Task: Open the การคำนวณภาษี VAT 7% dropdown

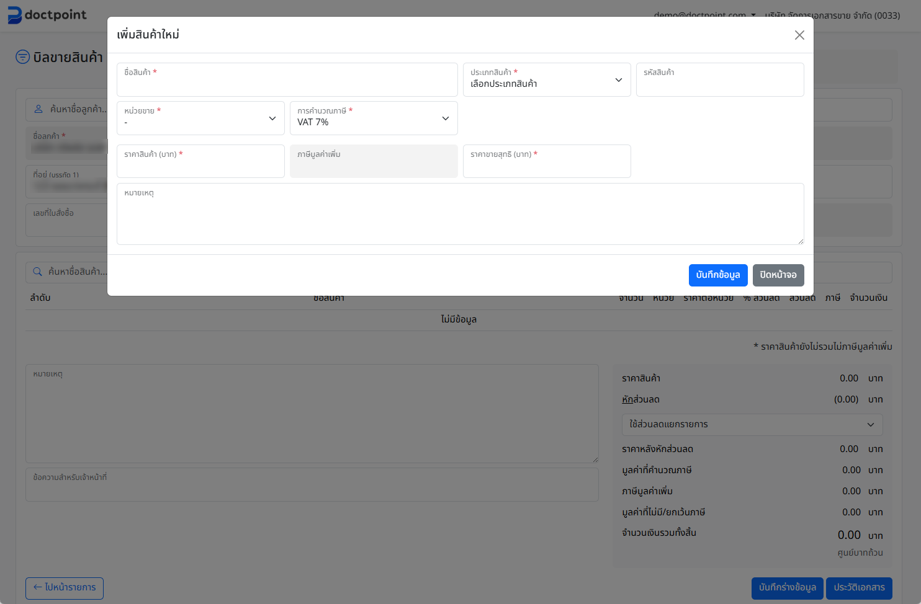Action: click(373, 118)
